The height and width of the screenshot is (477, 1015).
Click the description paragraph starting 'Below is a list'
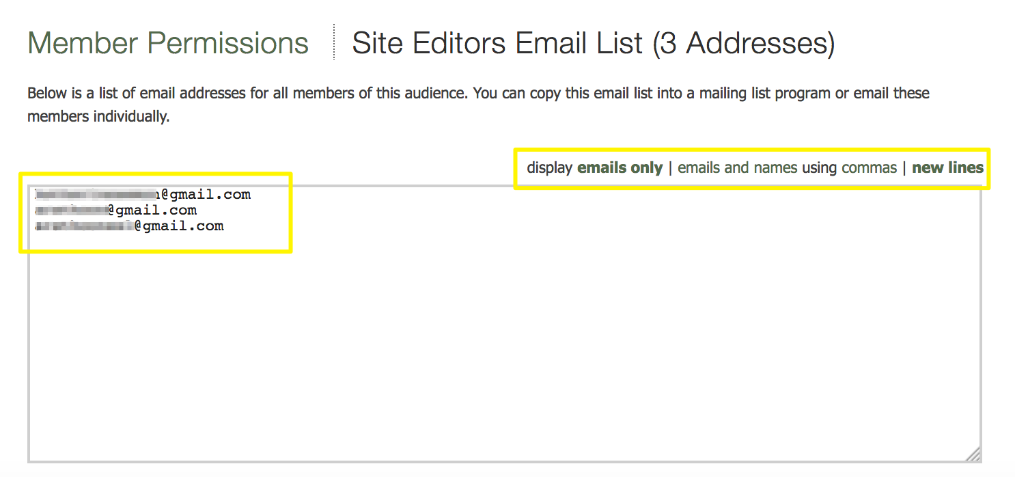[478, 93]
